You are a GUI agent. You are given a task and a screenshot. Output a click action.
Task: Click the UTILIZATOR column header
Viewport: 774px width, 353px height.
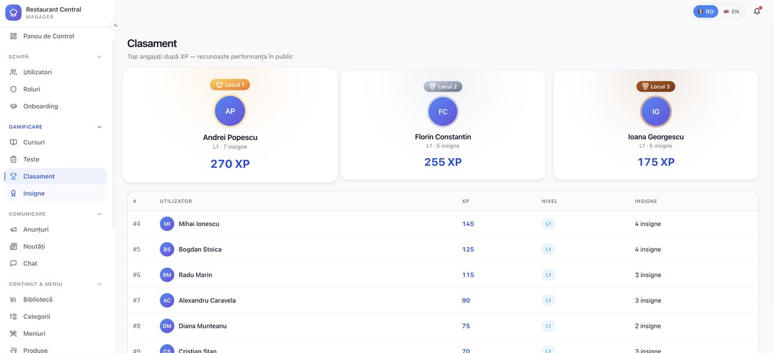pos(176,201)
